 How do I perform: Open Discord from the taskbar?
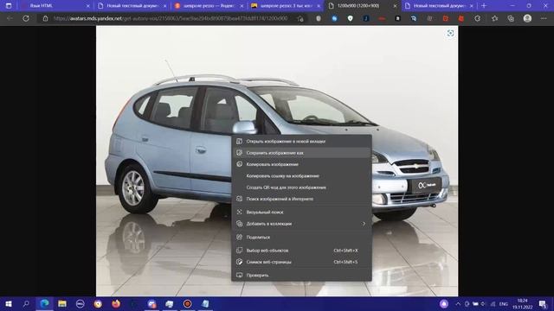point(151,303)
